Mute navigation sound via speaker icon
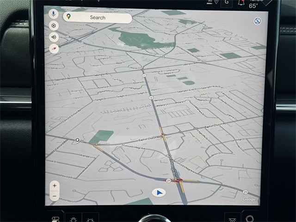This screenshot has width=296, height=222. 54,37
